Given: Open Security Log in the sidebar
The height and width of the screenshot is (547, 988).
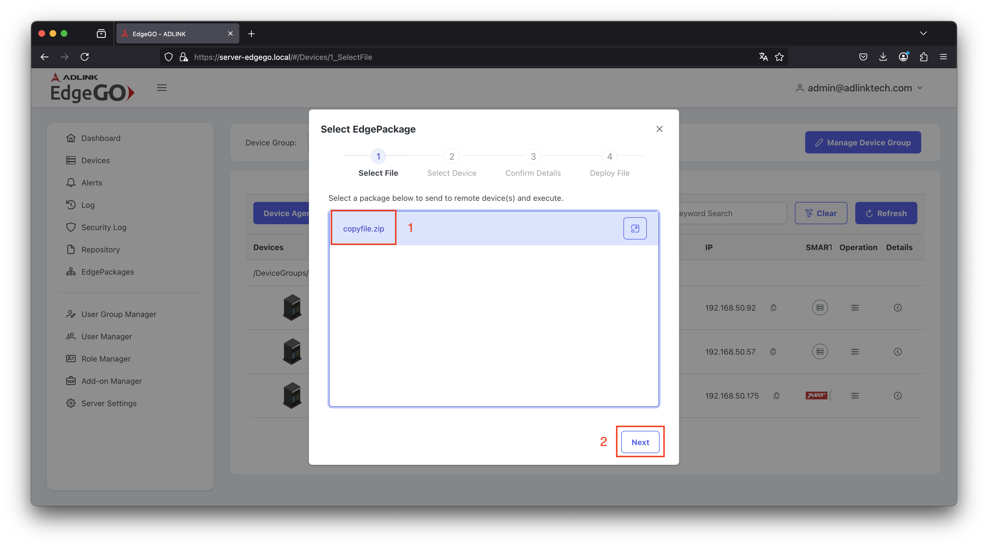Looking at the screenshot, I should [104, 227].
